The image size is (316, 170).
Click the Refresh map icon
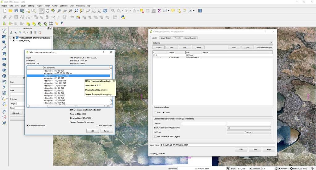coord(105,11)
